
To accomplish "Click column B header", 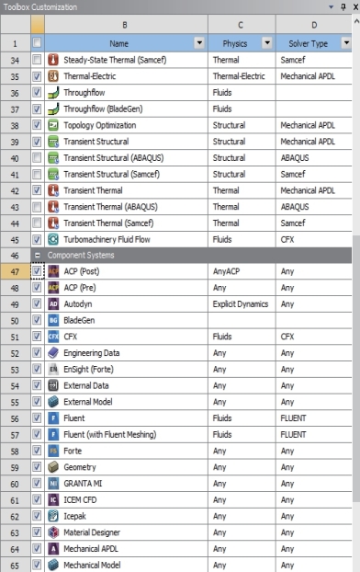I will pos(126,25).
